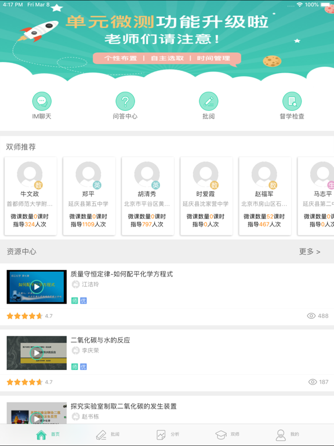Tap the 微课数量52课时 text

coord(264,217)
